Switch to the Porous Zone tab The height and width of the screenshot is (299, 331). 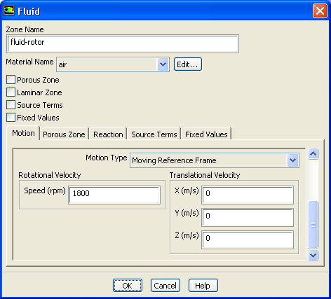tap(64, 134)
